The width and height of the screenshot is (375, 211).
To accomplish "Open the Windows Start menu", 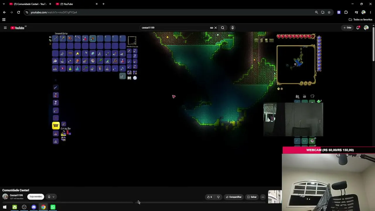I will [5, 207].
